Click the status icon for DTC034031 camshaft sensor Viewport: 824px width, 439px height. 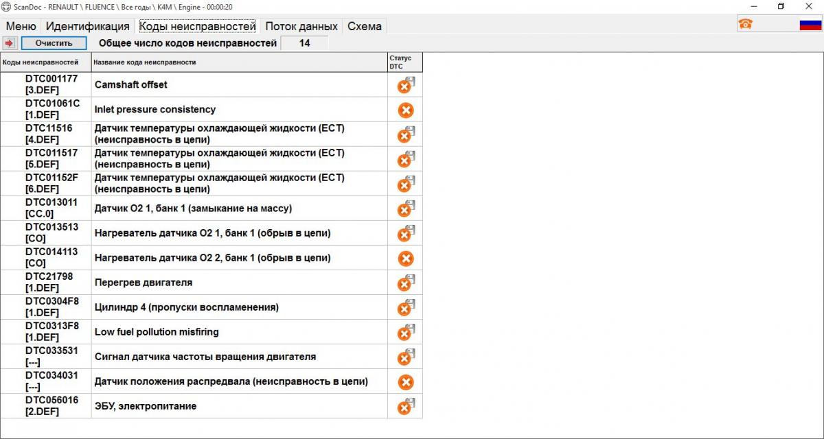coord(406,382)
